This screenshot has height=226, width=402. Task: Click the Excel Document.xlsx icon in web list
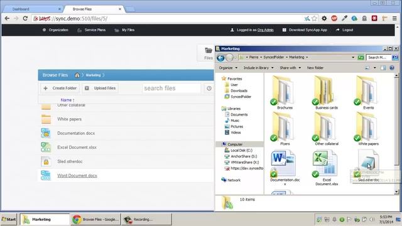[46, 148]
